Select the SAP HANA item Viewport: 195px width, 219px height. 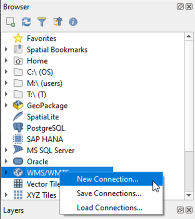pos(45,139)
